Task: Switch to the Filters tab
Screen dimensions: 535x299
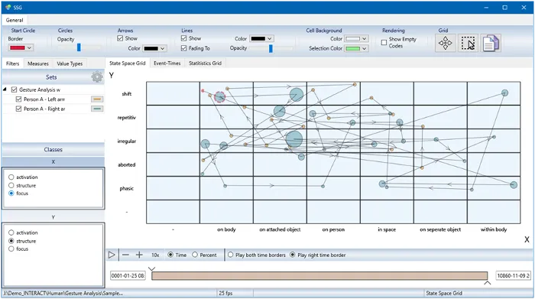Action: coord(13,63)
